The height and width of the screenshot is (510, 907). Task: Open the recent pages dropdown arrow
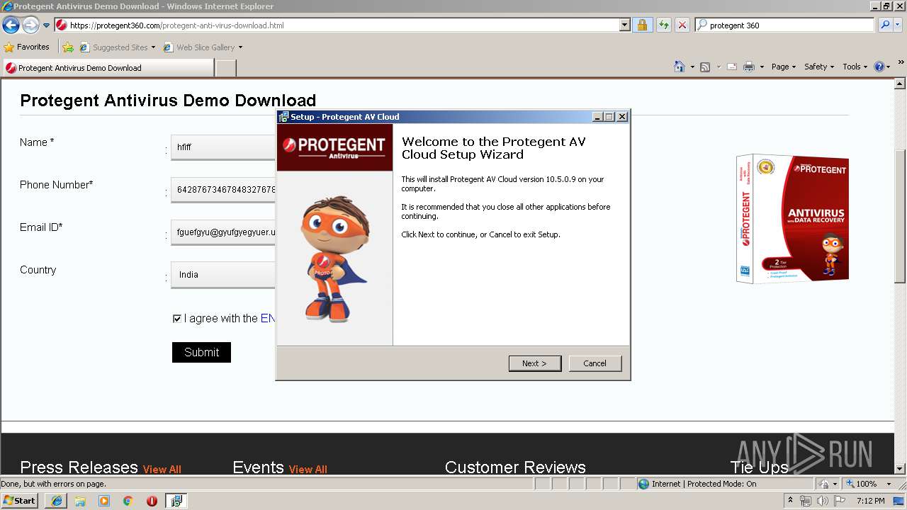47,25
